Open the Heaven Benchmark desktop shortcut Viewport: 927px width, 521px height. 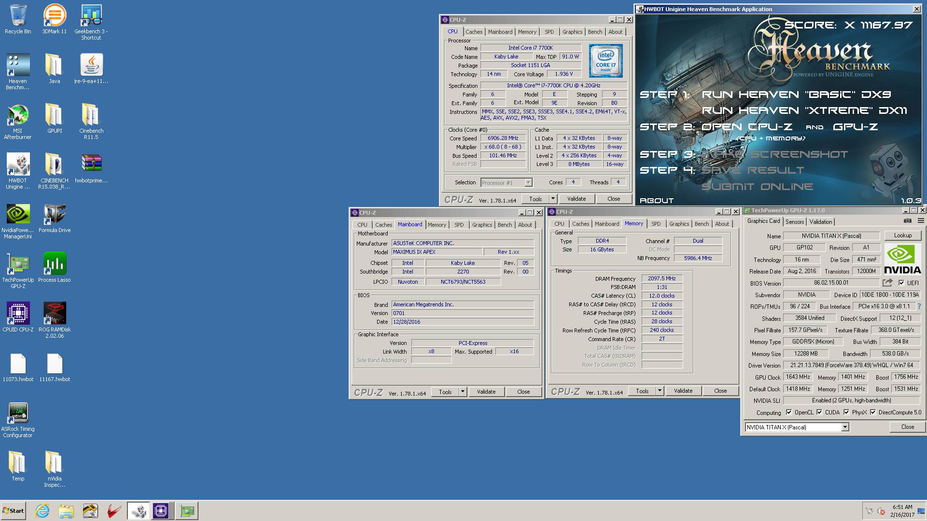(x=18, y=71)
